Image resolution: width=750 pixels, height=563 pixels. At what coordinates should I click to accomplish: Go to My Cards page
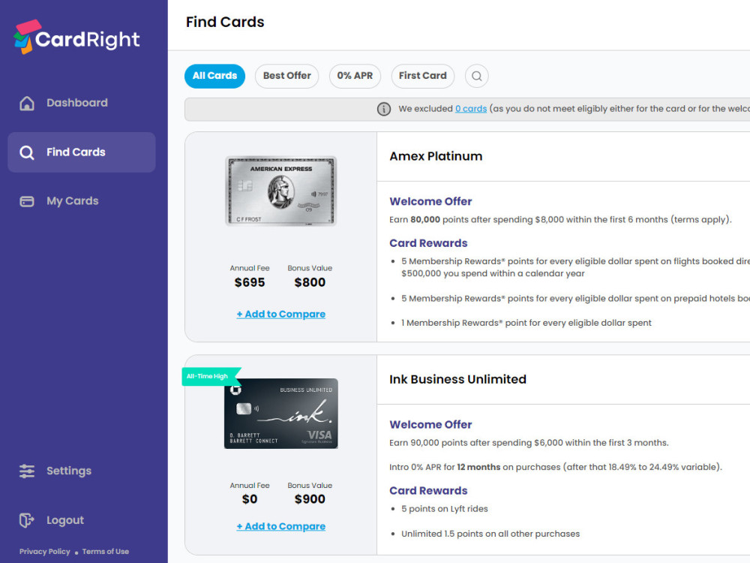coord(72,201)
